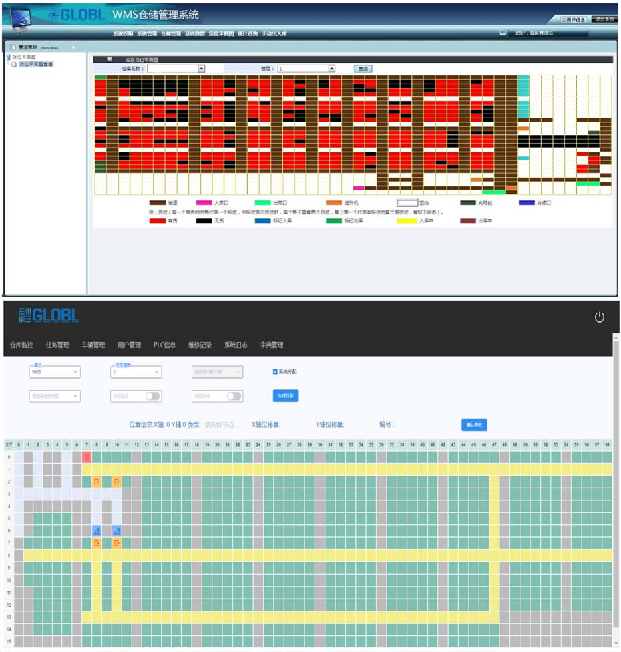Click orange exit icon in row 7, column 10
This screenshot has height=652, width=621.
117,543
